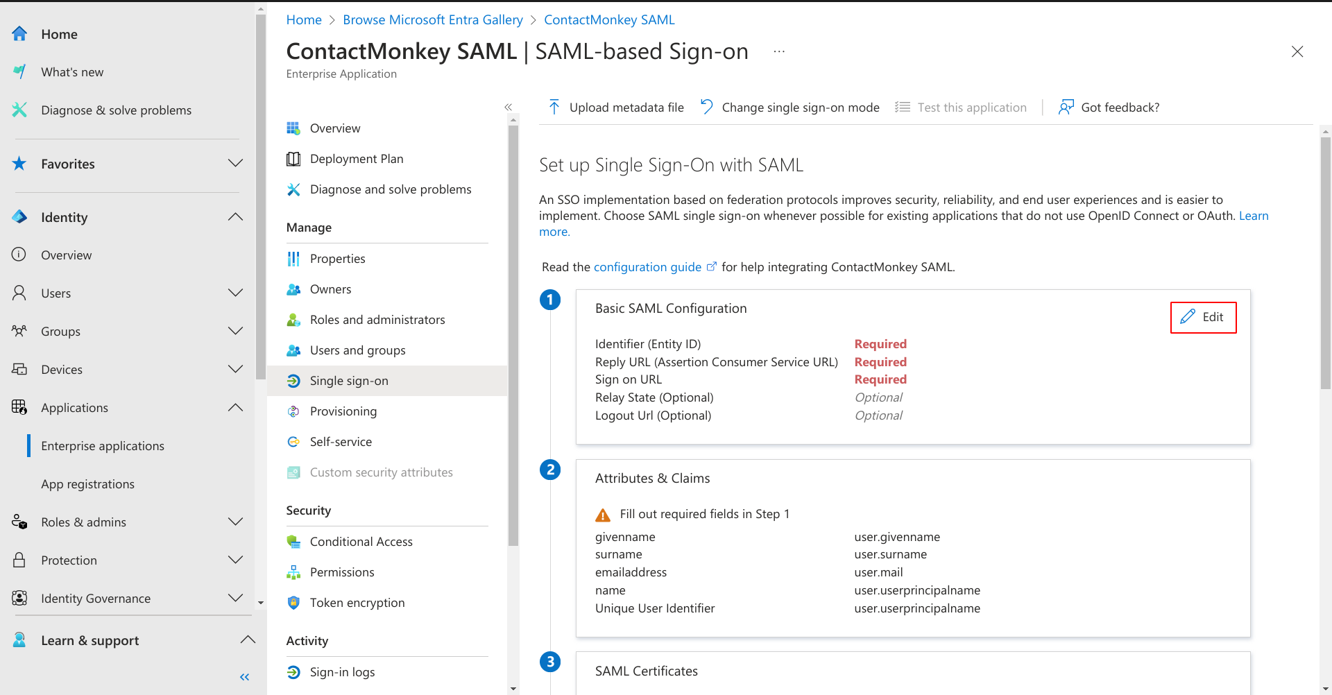Expand the Identity Governance chevron
The height and width of the screenshot is (695, 1332).
236,598
